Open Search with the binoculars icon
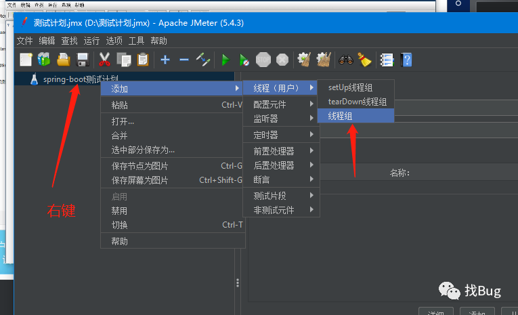The height and width of the screenshot is (315, 518). pos(346,60)
